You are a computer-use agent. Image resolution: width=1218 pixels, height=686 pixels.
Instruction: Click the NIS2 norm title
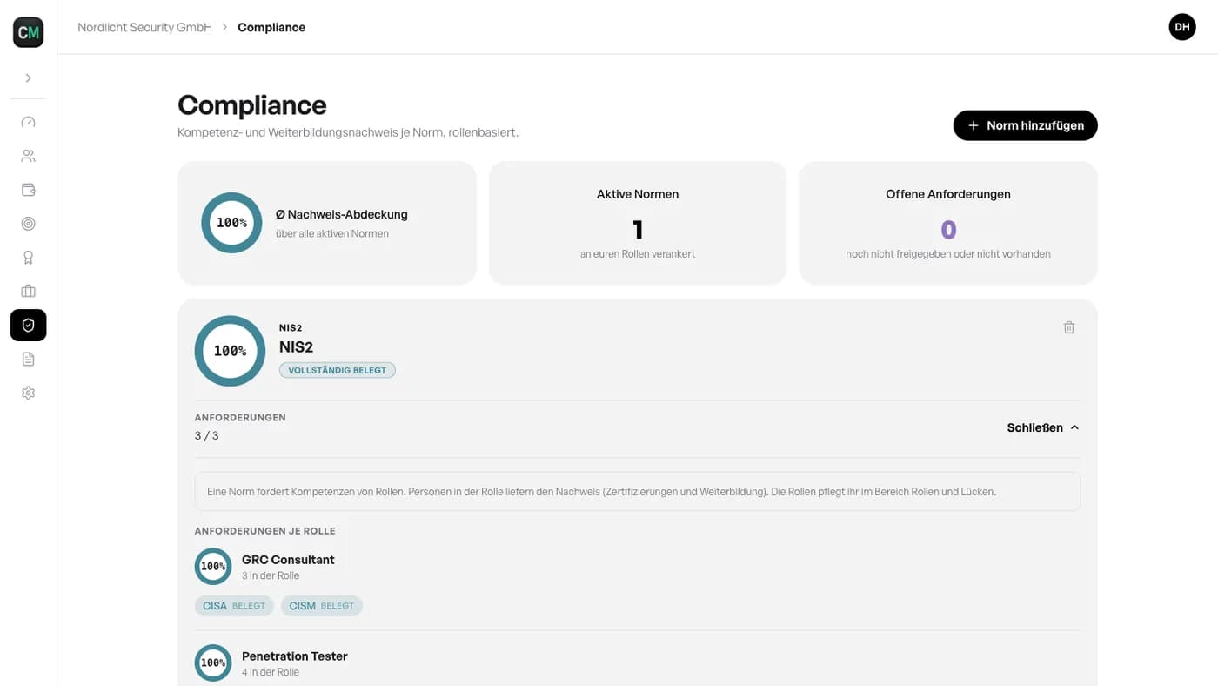[x=296, y=346]
